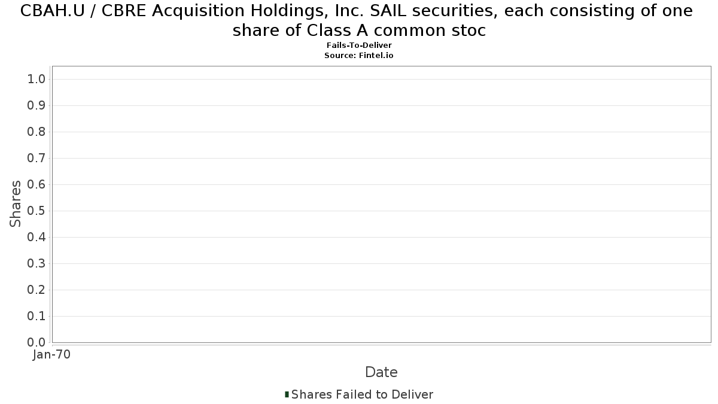This screenshot has width=718, height=404.
Task: Click the 'Date' x-axis title
Action: coord(381,372)
